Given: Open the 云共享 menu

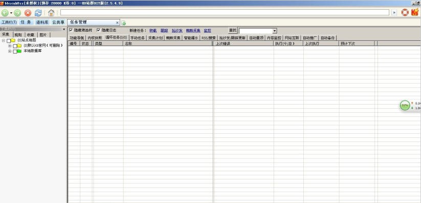Looking at the screenshot, I should [58, 23].
